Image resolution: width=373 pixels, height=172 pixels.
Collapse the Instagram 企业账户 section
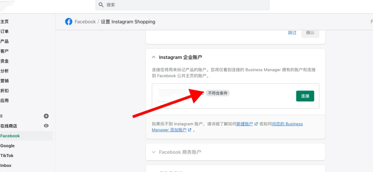tap(154, 57)
